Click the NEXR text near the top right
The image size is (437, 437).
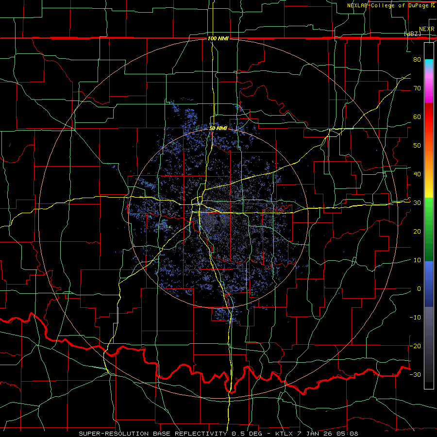click(x=427, y=29)
